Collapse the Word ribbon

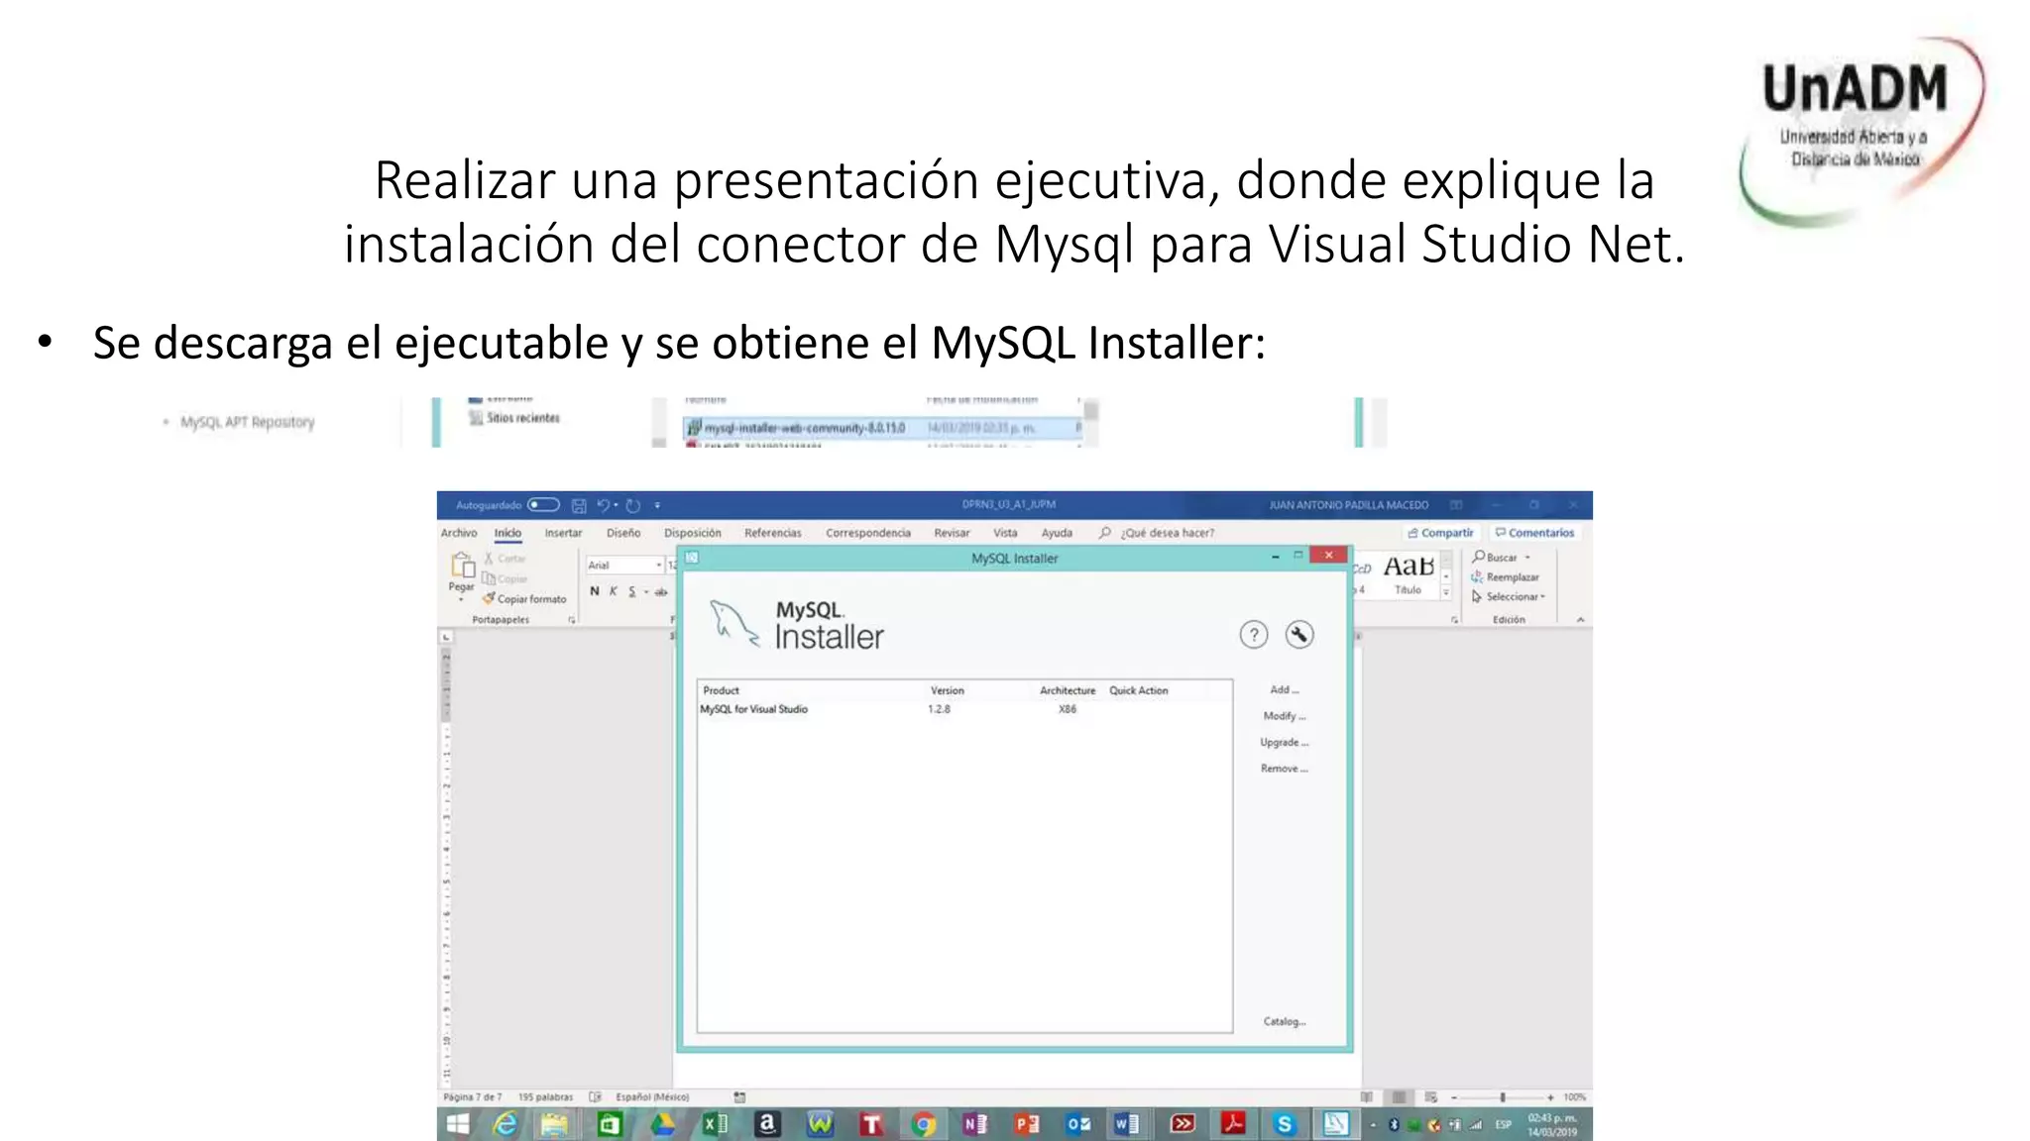1580,620
